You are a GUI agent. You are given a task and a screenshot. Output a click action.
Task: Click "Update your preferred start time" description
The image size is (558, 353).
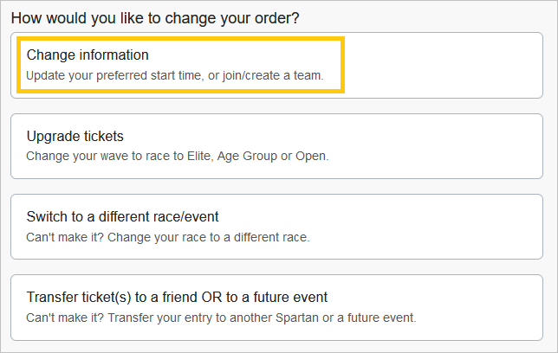174,76
